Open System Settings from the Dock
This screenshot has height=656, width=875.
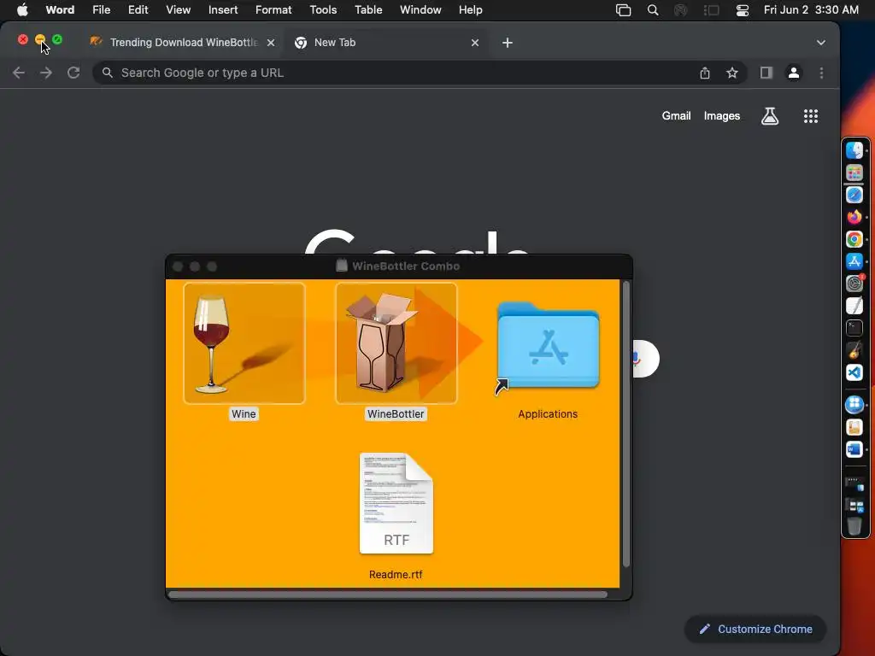[x=854, y=284]
